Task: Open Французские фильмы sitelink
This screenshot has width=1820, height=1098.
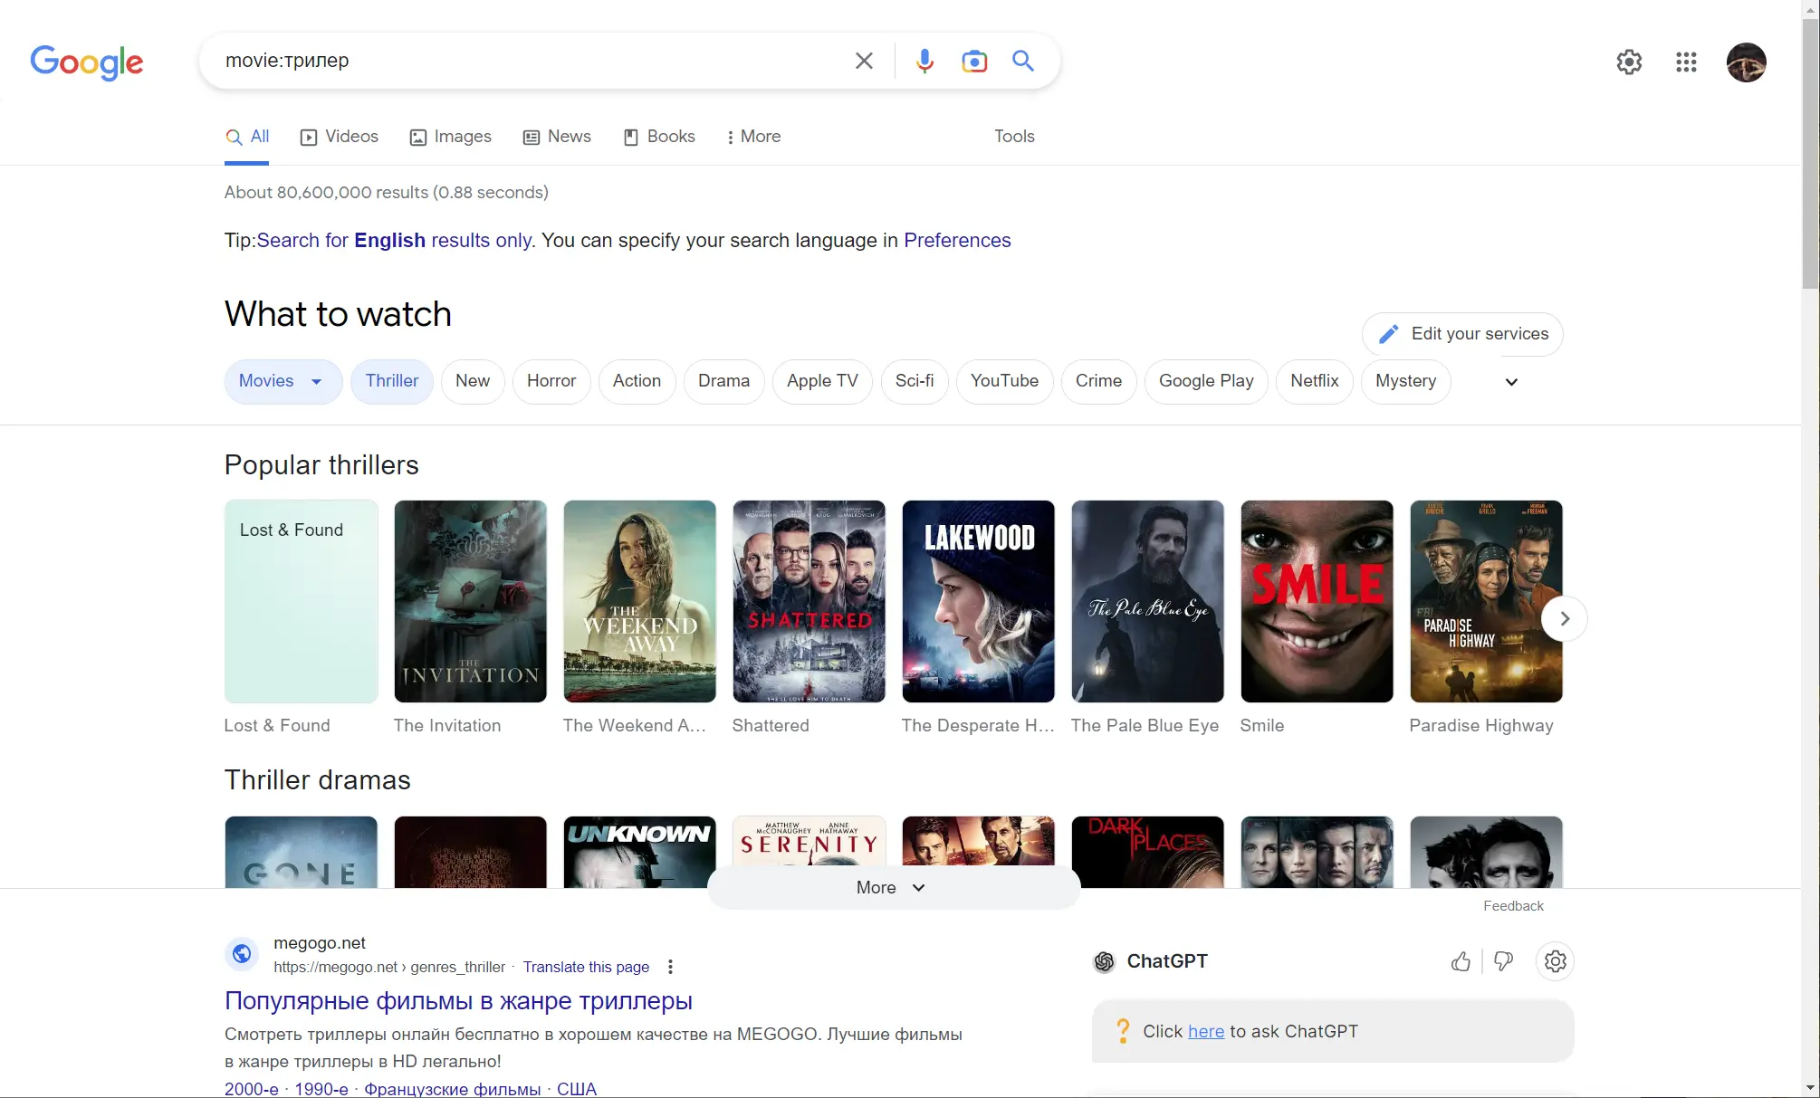Action: pyautogui.click(x=453, y=1089)
